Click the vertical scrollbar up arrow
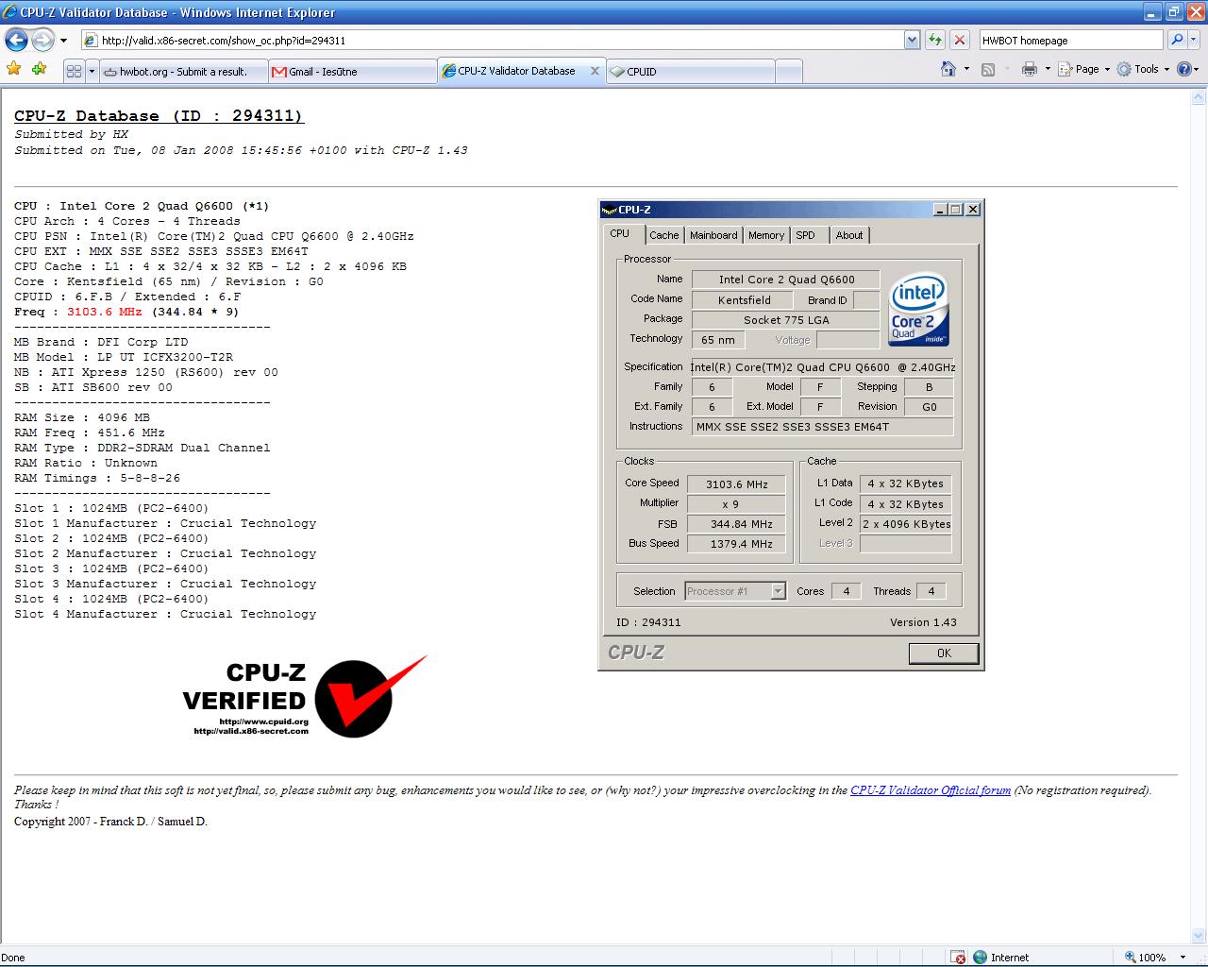 (1199, 97)
